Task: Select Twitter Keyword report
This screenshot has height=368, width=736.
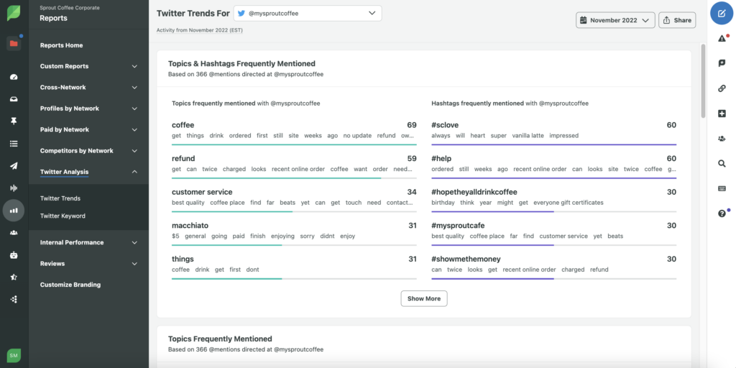Action: [x=63, y=216]
